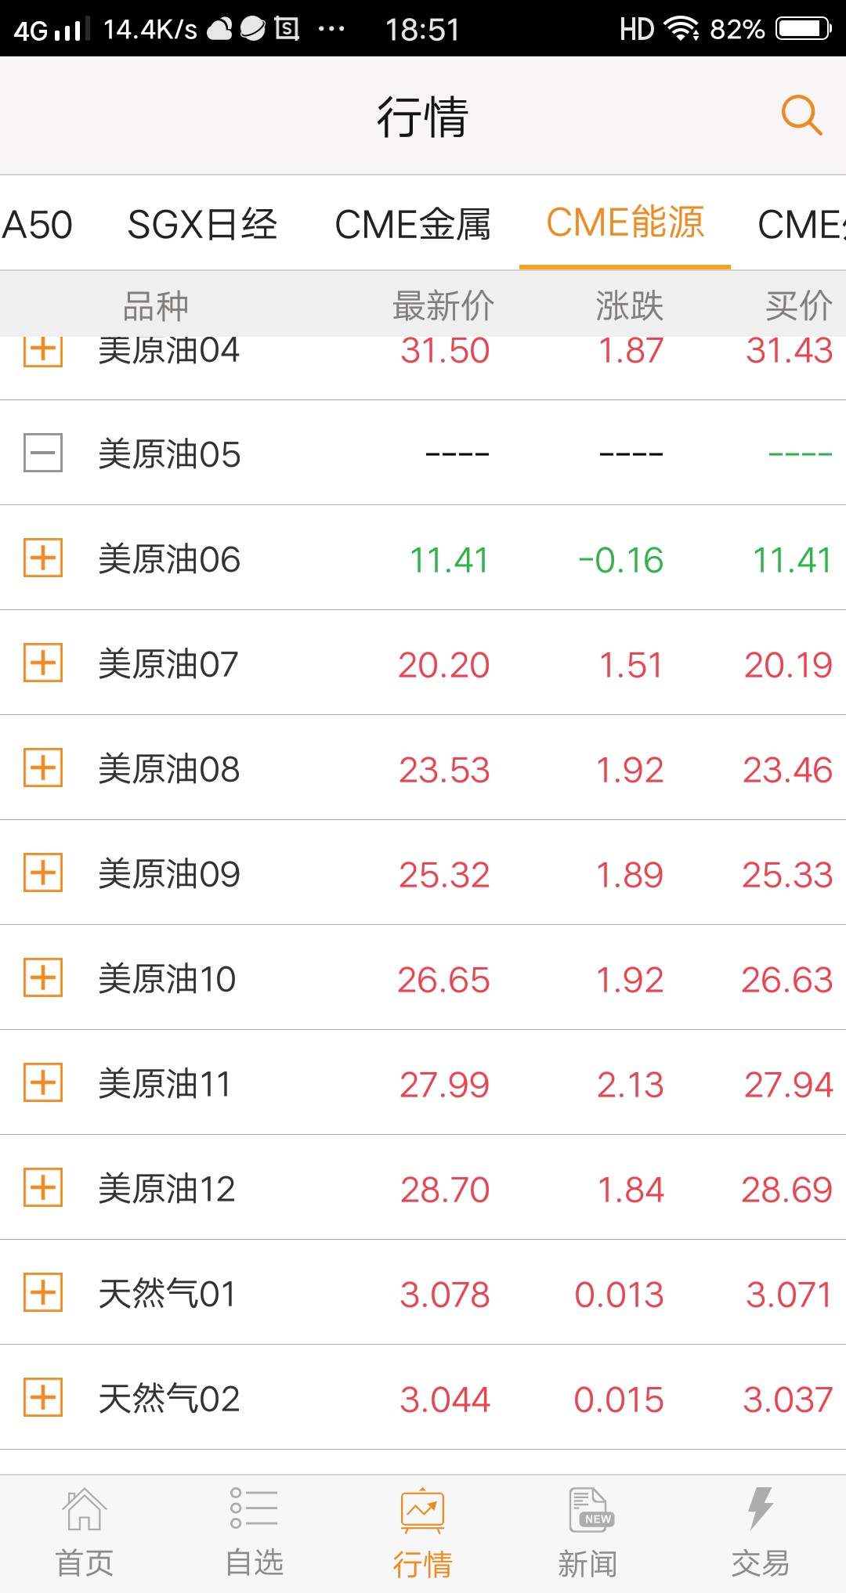Open 交易 lightning trade icon
The width and height of the screenshot is (846, 1593).
click(760, 1508)
